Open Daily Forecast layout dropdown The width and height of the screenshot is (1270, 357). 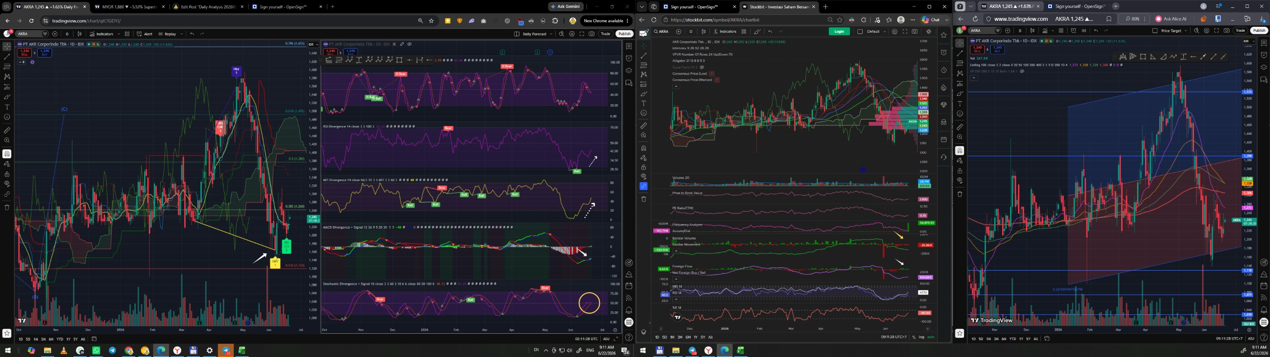[x=551, y=34]
